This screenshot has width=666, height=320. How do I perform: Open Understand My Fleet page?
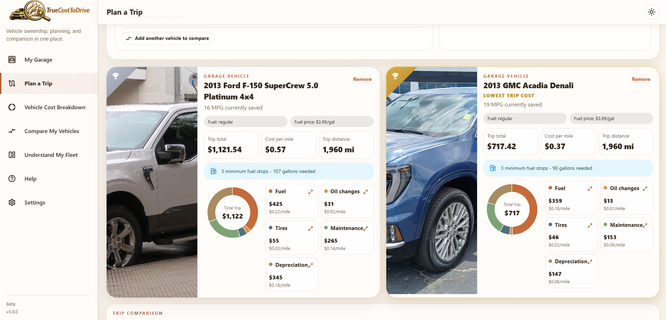[49, 155]
